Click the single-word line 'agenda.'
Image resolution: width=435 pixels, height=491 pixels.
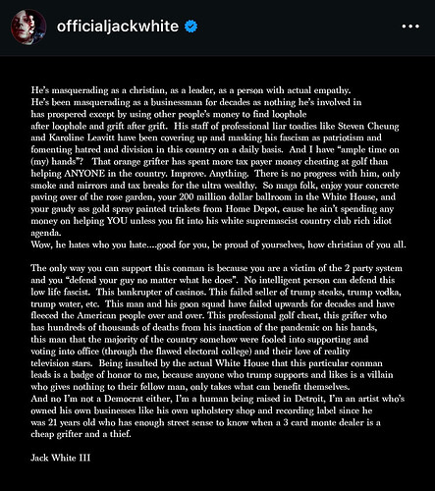tap(46, 233)
